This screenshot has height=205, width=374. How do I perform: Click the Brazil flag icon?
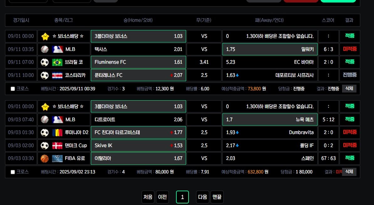57,62
